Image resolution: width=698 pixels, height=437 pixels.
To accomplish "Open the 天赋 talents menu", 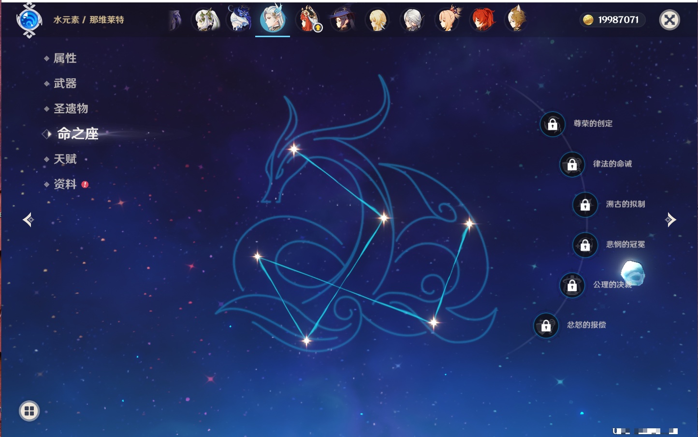I will (65, 159).
